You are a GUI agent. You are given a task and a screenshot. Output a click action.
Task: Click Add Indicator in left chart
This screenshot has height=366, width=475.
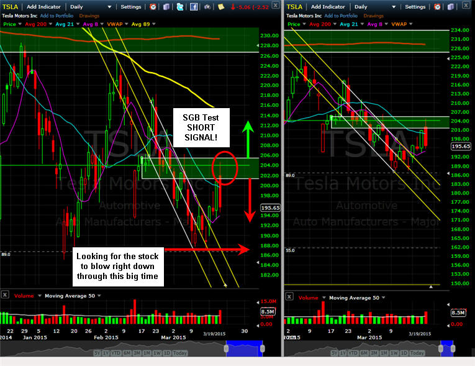pos(43,7)
